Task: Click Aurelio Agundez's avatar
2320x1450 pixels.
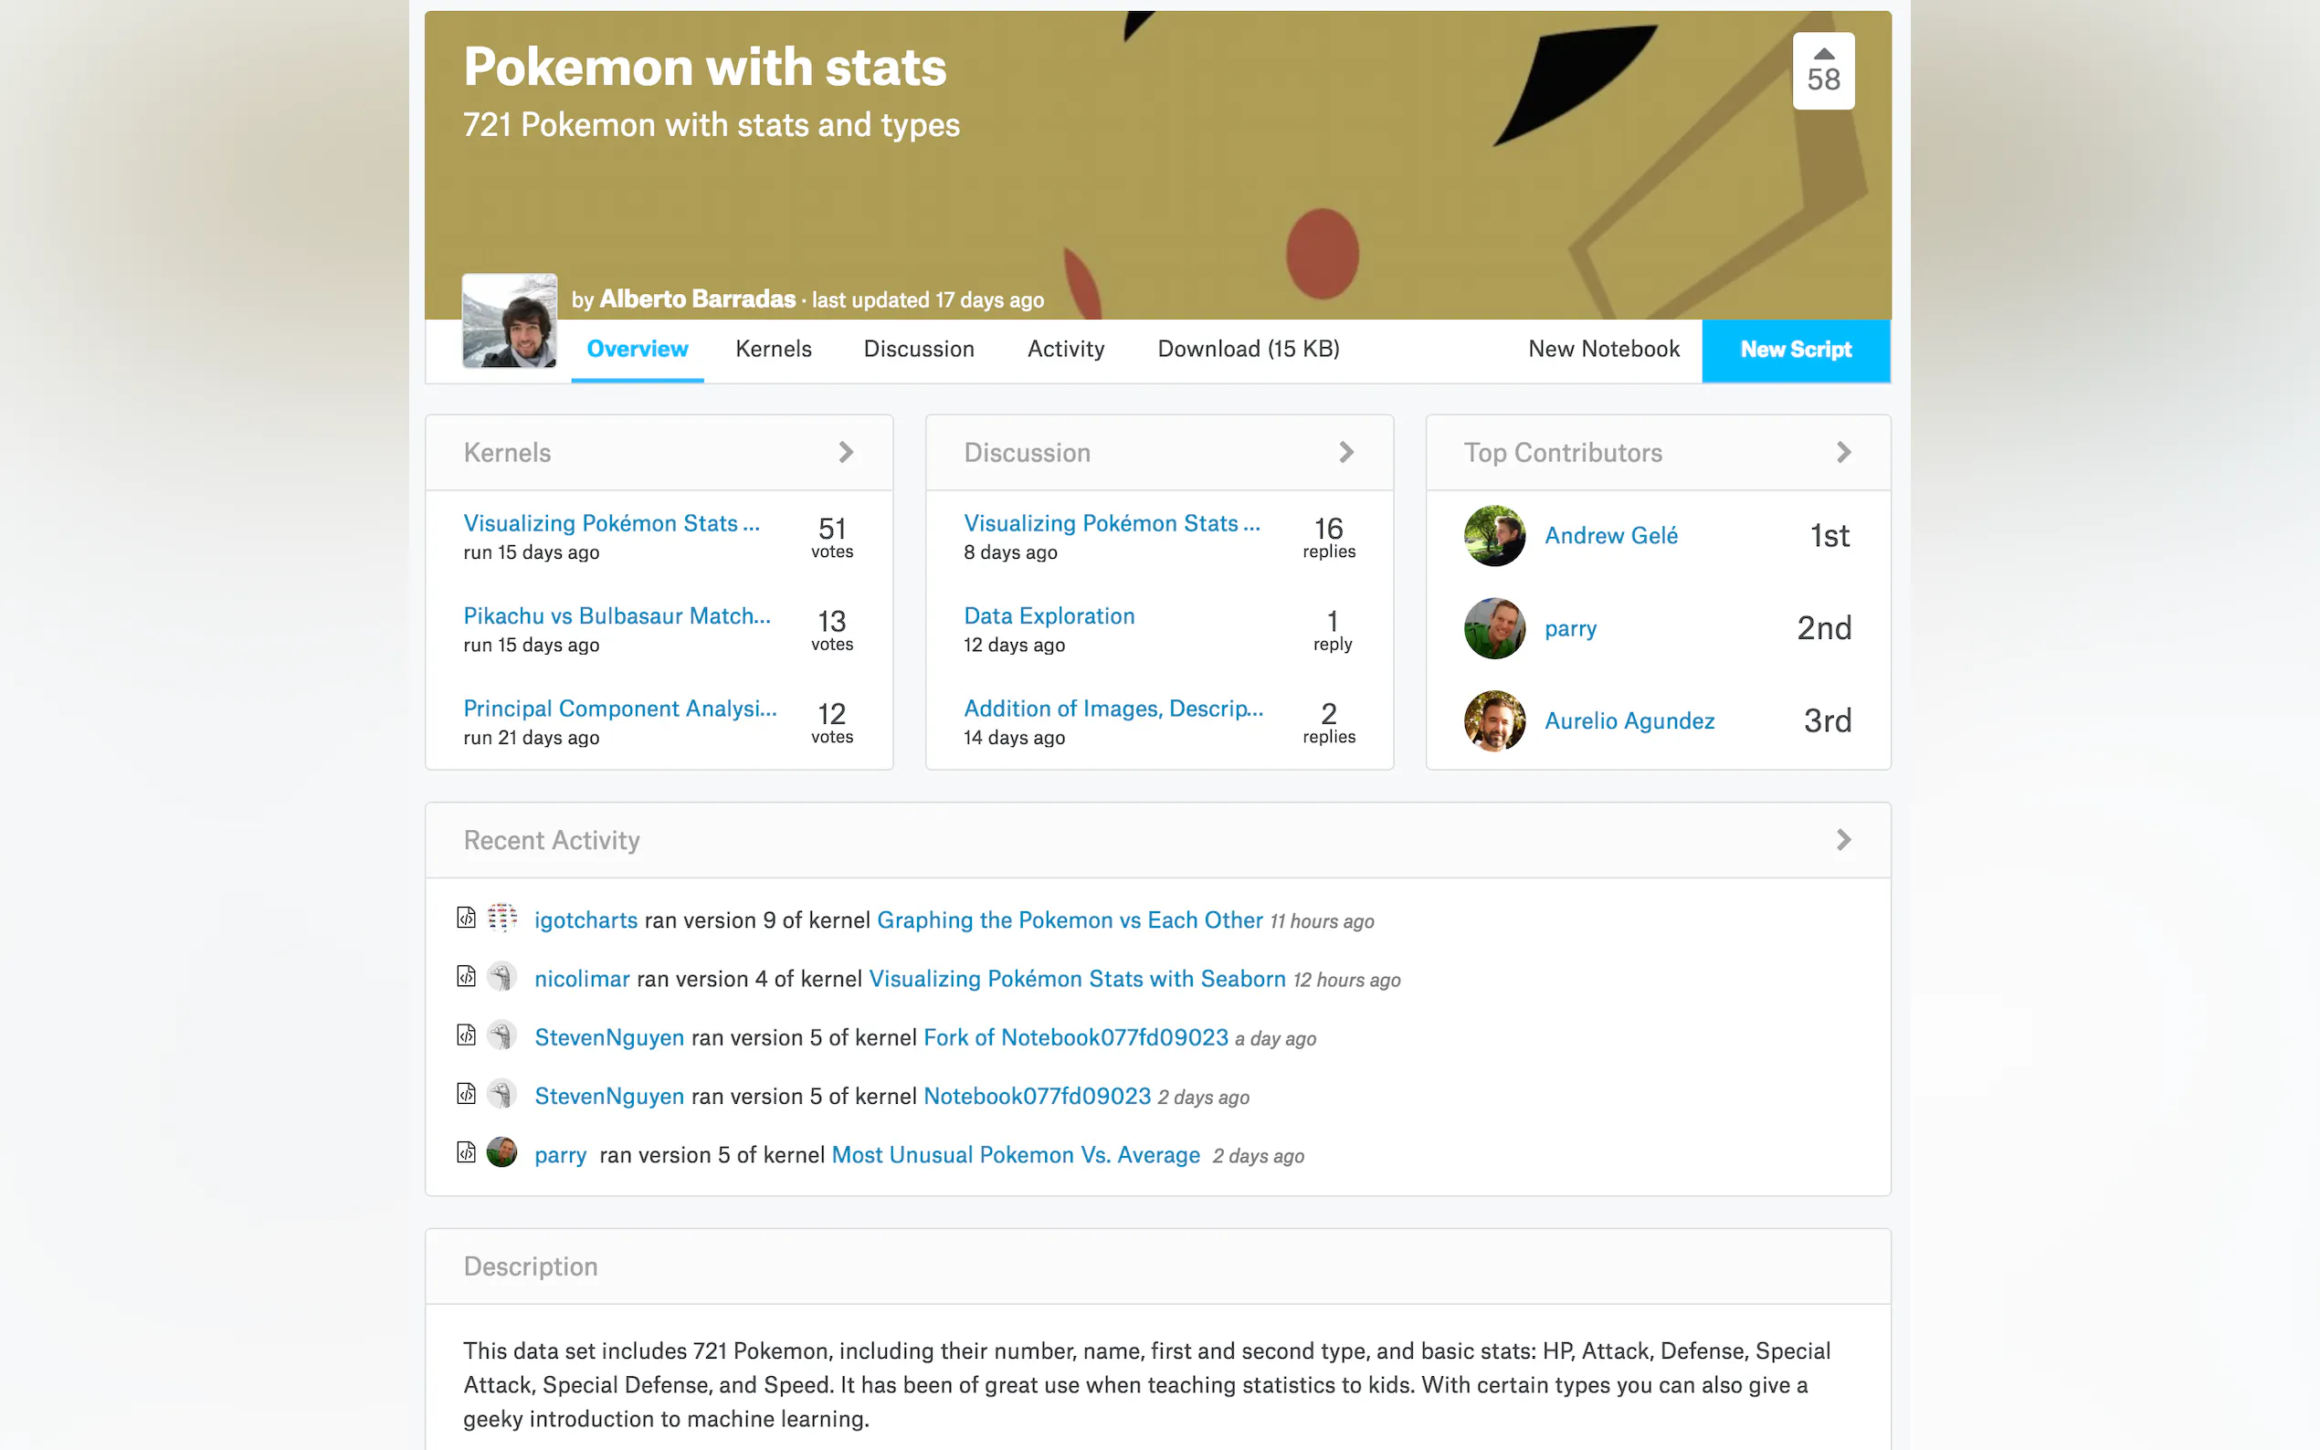Action: [x=1493, y=720]
